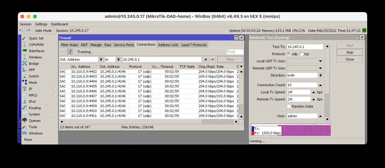Image resolution: width=385 pixels, height=168 pixels.
Task: Open the IP menu in sidebar
Action: [x=30, y=89]
